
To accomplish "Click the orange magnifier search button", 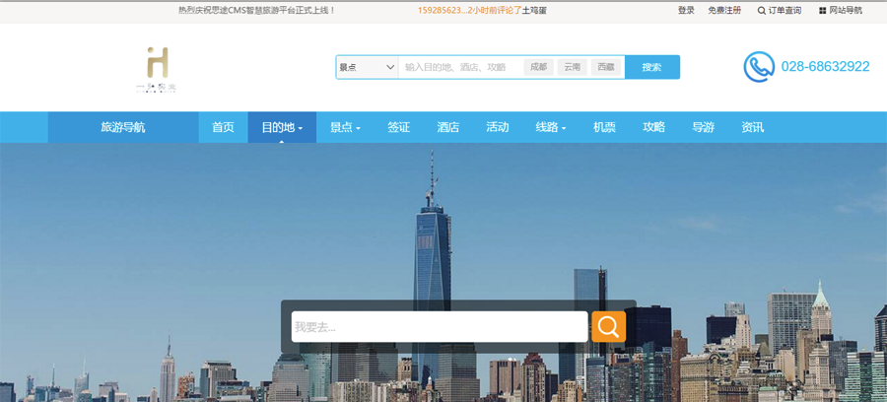I will 608,327.
